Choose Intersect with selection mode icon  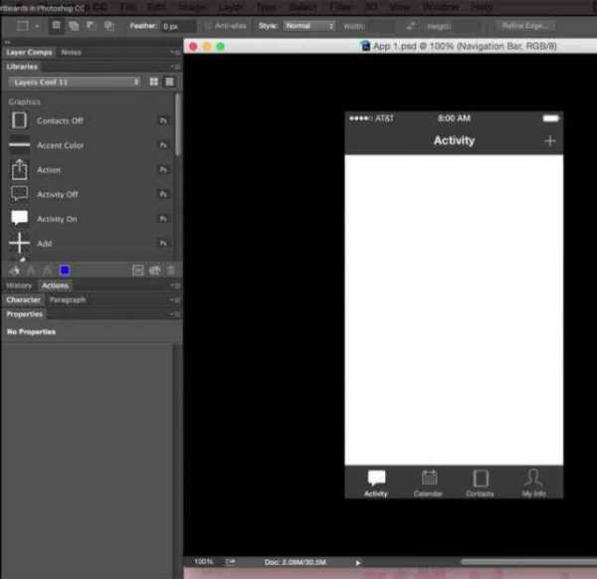108,26
